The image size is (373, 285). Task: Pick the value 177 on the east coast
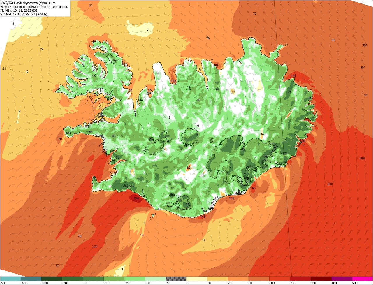click(x=307, y=120)
